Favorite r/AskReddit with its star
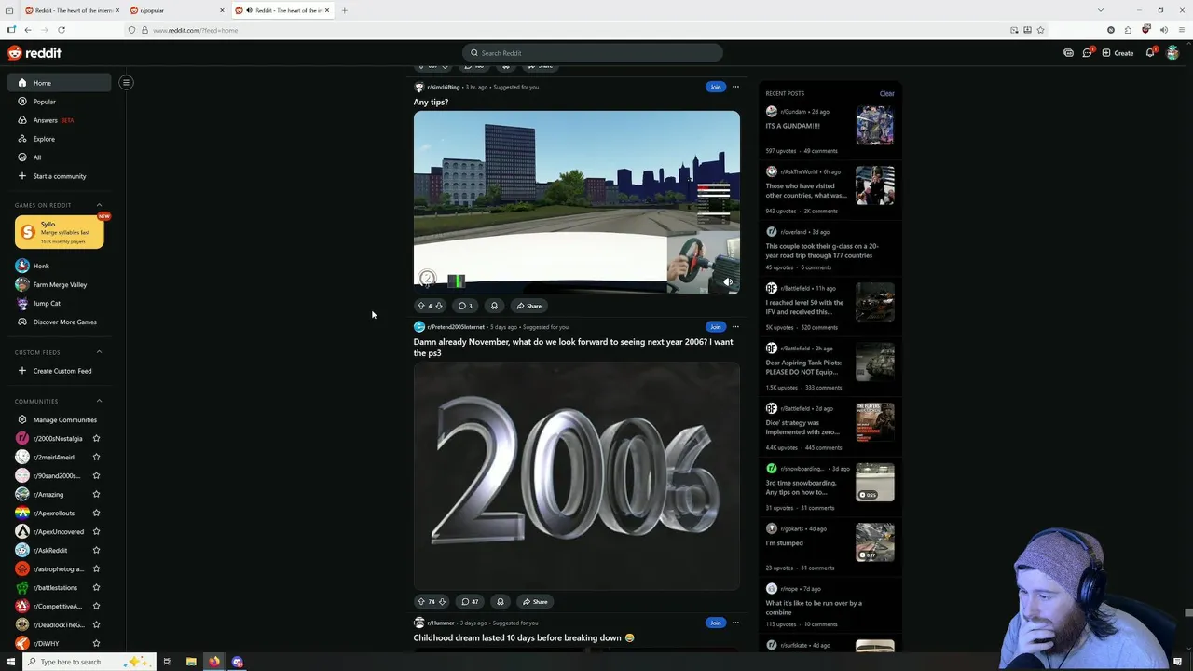Image resolution: width=1193 pixels, height=671 pixels. [96, 550]
